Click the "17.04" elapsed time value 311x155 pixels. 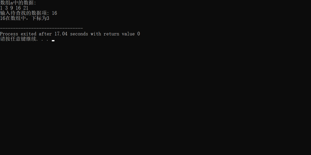[x=61, y=34]
